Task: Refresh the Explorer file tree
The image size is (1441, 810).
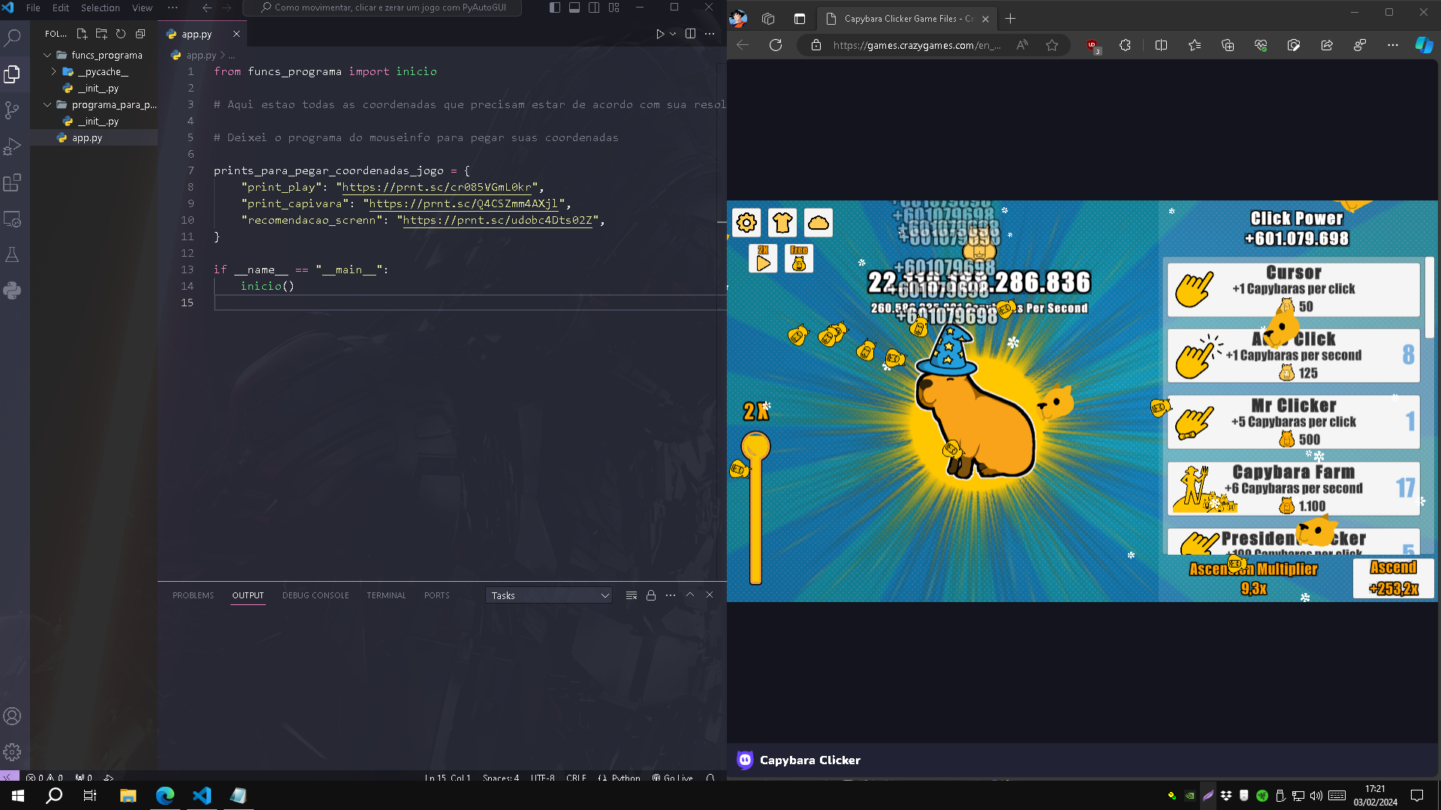Action: 121,34
